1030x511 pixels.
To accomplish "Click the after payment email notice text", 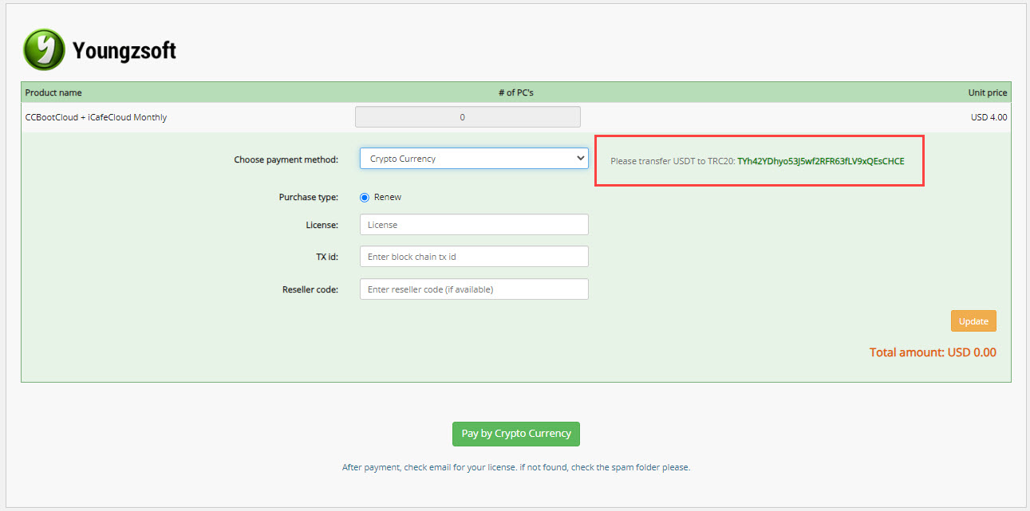I will coord(515,467).
